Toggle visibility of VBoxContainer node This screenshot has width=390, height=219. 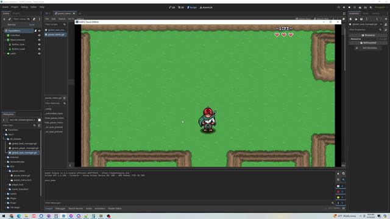pyautogui.click(x=39, y=40)
